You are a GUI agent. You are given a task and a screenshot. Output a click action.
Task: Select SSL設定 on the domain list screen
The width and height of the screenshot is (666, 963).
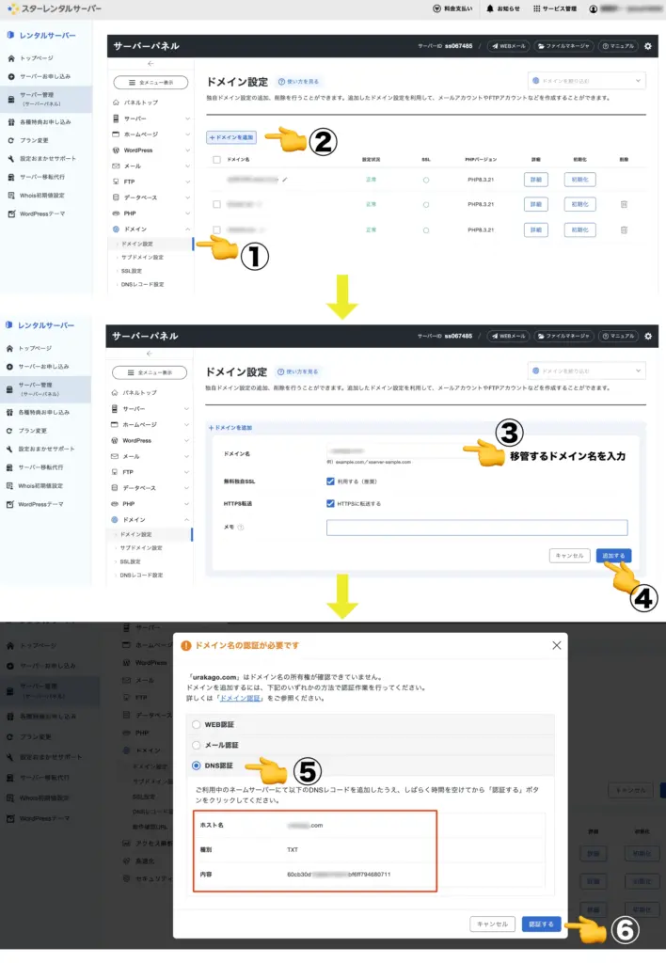132,271
